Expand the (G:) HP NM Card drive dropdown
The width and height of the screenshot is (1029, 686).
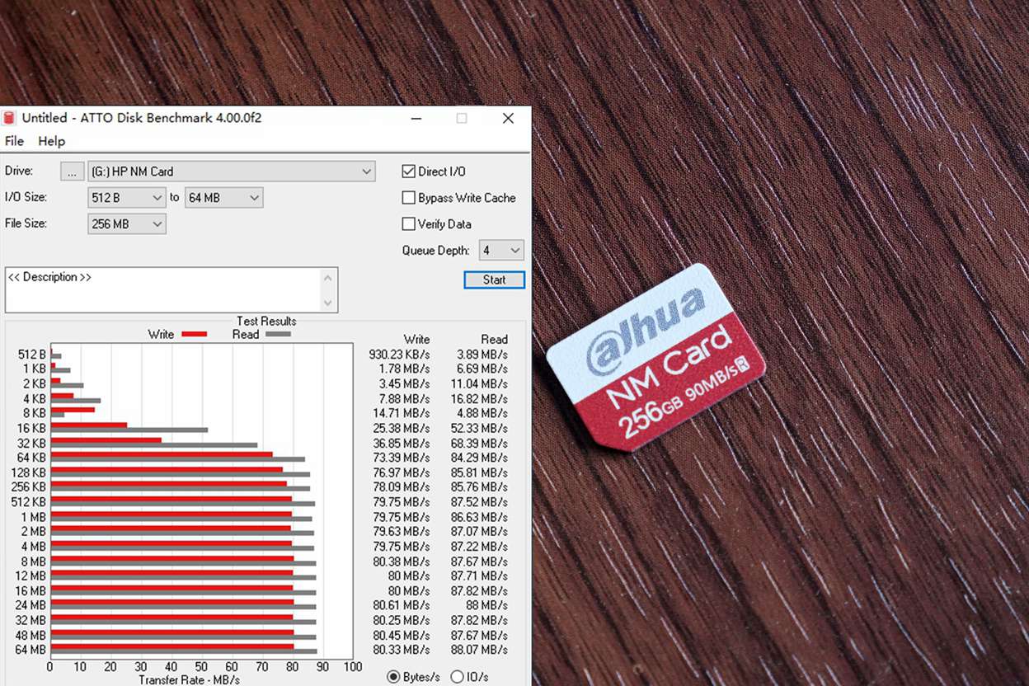tap(231, 171)
